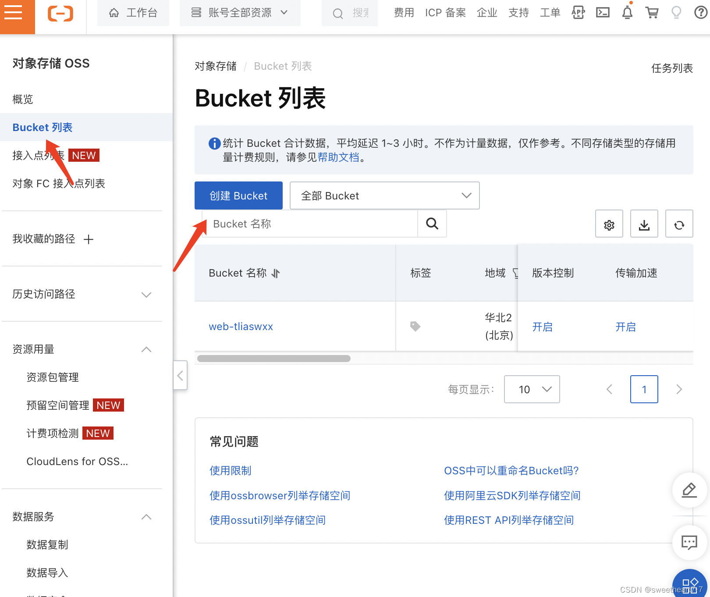Image resolution: width=710 pixels, height=597 pixels.
Task: Open 预留空间管理
Action: [58, 405]
